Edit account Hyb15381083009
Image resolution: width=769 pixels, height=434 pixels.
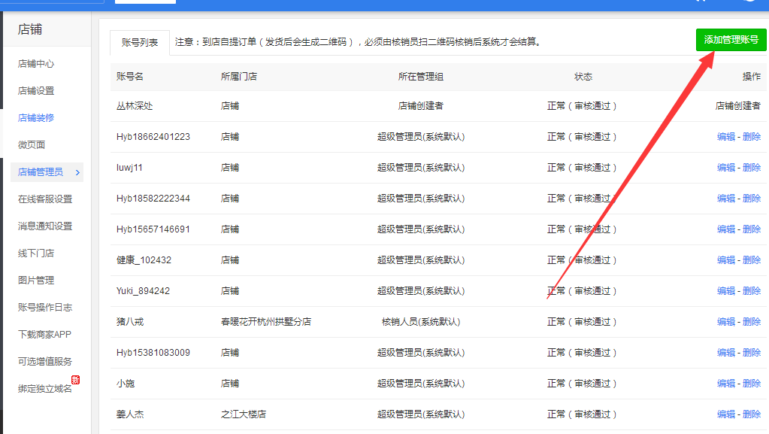point(726,353)
